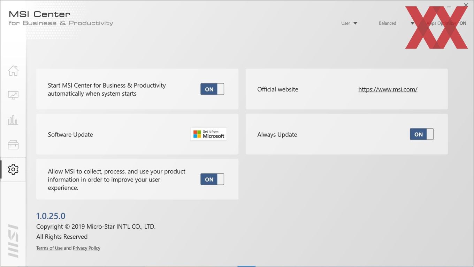
Task: Click the All Rights Reserved text
Action: coord(62,236)
